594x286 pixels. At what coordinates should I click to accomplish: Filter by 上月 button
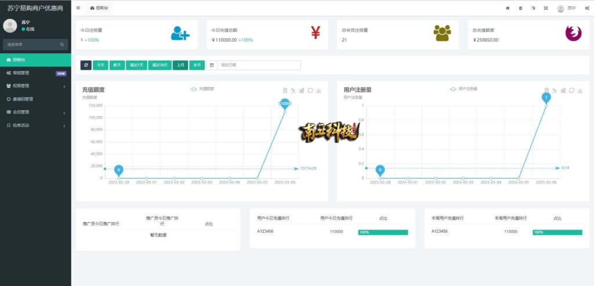pyautogui.click(x=180, y=65)
